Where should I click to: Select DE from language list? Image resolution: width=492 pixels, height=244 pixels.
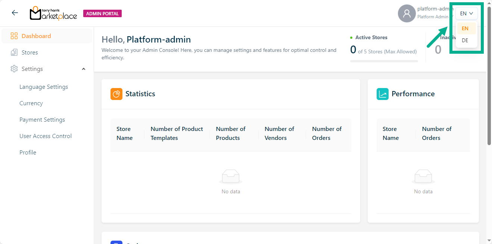pyautogui.click(x=465, y=40)
